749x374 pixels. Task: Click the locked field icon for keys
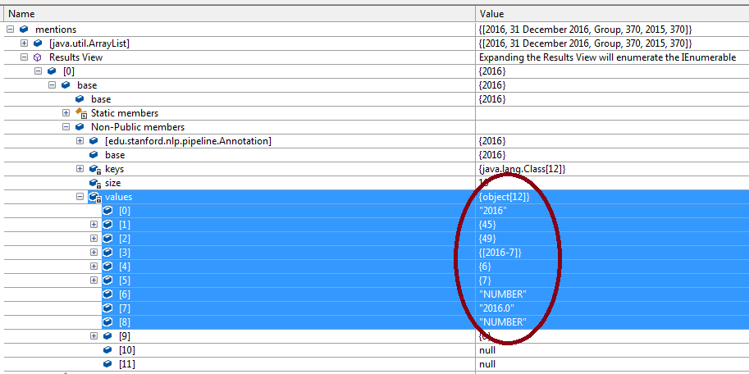(x=94, y=169)
